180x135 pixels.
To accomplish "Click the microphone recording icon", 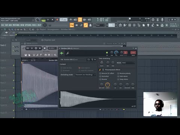I will point(162,19).
